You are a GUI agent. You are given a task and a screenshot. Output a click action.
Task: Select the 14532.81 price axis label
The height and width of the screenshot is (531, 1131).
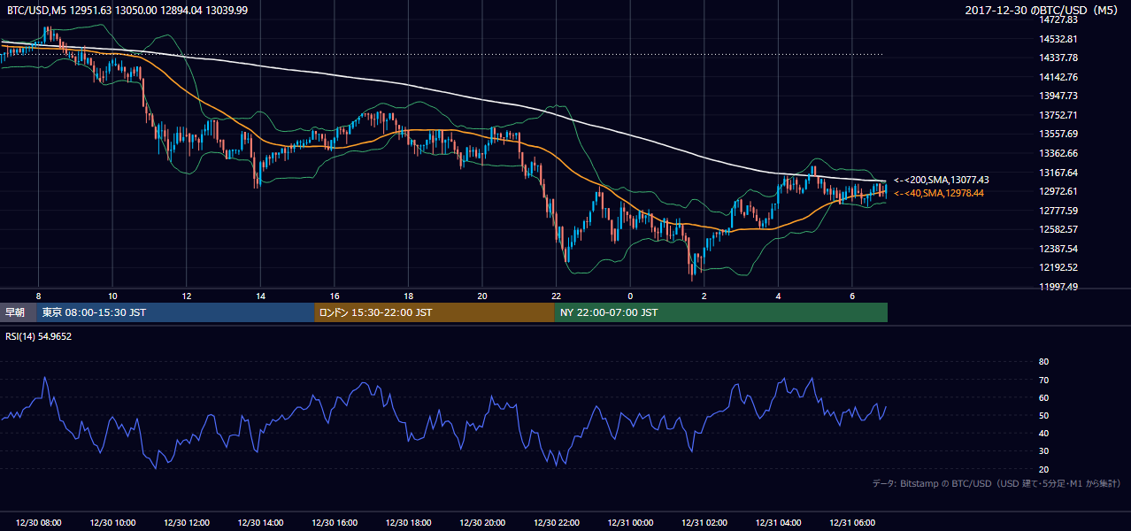point(1058,39)
